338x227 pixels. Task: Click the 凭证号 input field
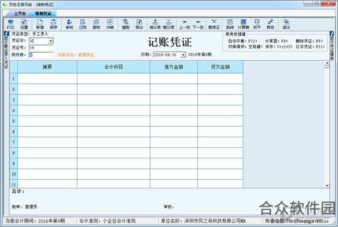click(x=41, y=48)
